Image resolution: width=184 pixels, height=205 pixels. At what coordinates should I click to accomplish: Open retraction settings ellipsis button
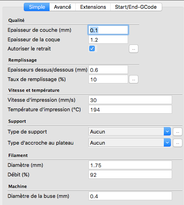tap(134, 49)
